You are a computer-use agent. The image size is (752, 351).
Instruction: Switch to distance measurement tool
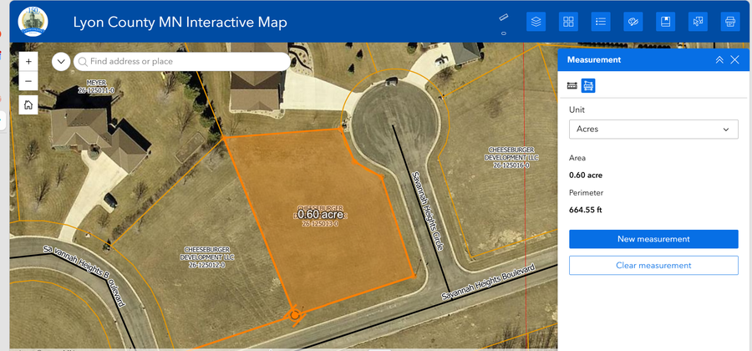tap(572, 85)
